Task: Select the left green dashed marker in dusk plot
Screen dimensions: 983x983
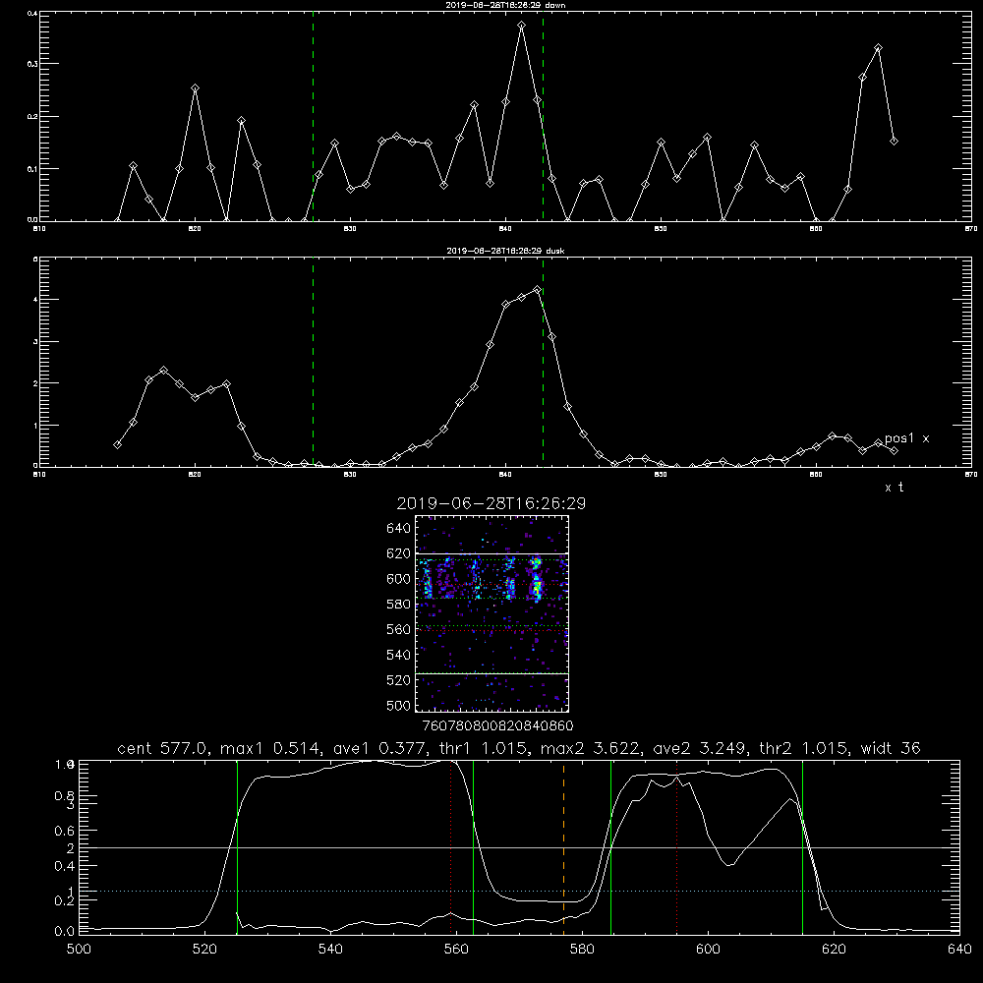Action: point(313,362)
